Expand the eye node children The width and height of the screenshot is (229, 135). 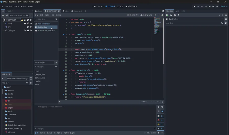pos(4,27)
